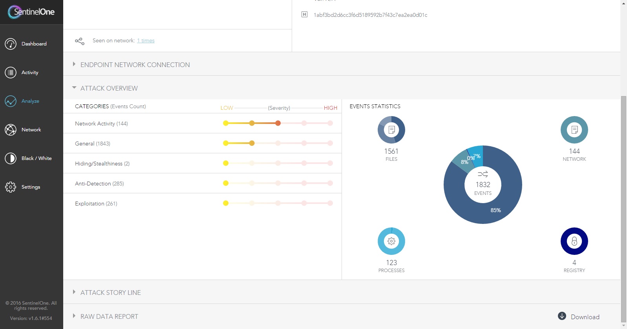Click the share icon beside Seen on network
Image resolution: width=627 pixels, height=329 pixels.
[80, 41]
